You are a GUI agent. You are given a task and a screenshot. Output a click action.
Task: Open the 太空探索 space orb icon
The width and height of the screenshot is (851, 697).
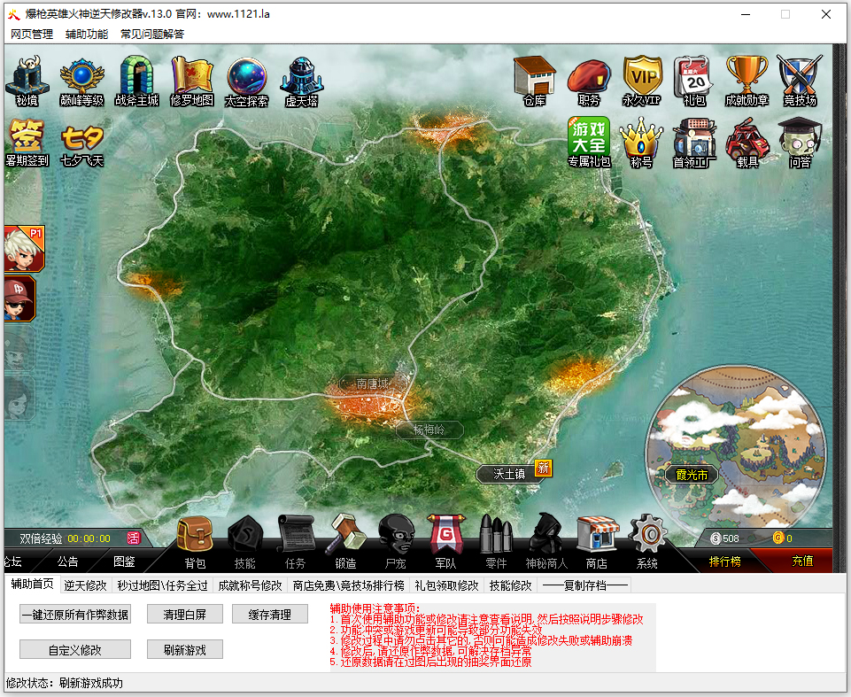tap(246, 81)
